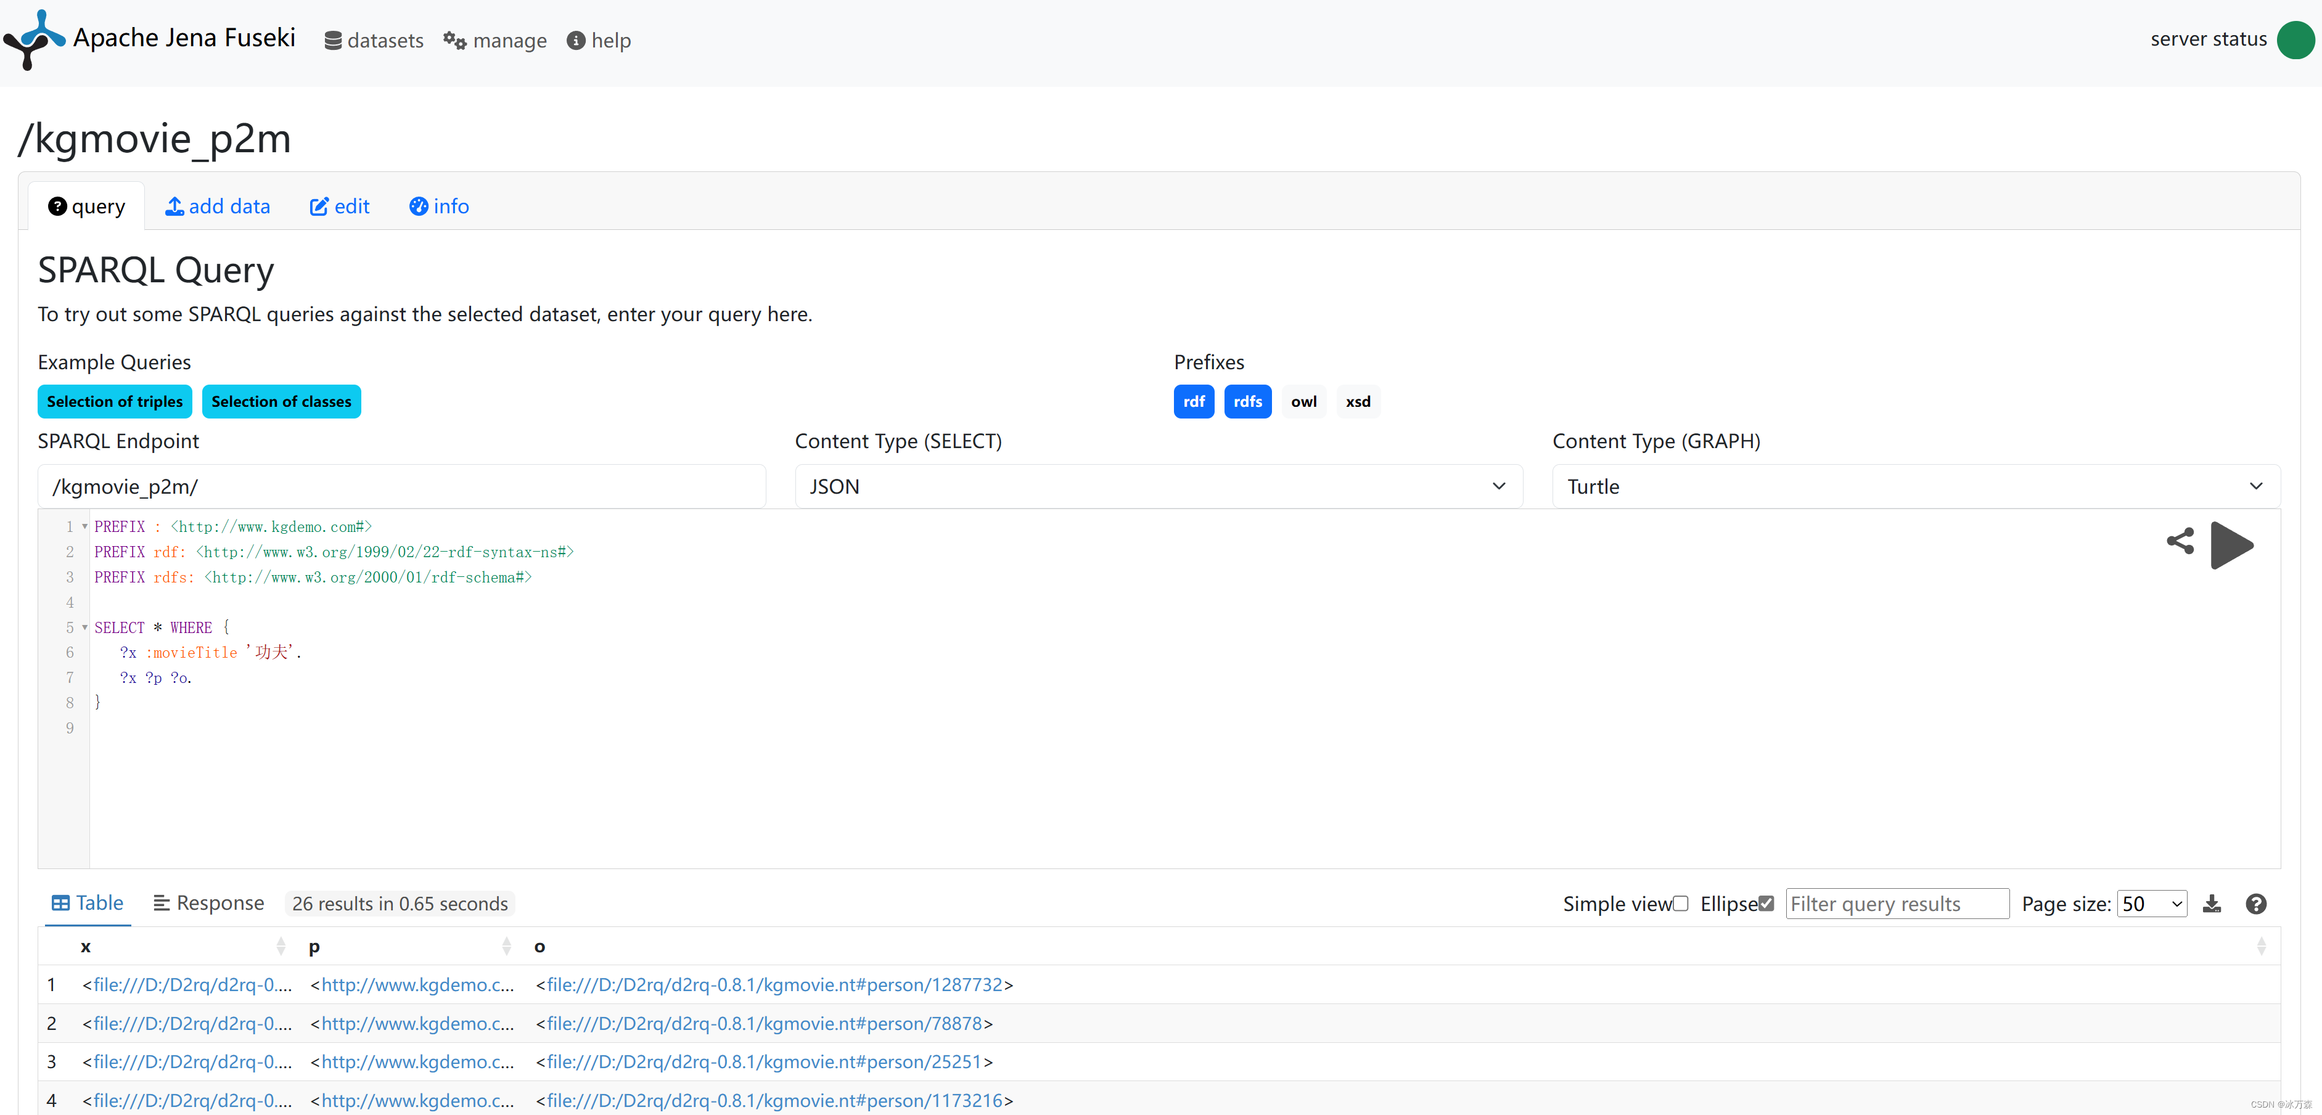2322x1115 pixels.
Task: Switch to the Response results tab
Action: [208, 903]
